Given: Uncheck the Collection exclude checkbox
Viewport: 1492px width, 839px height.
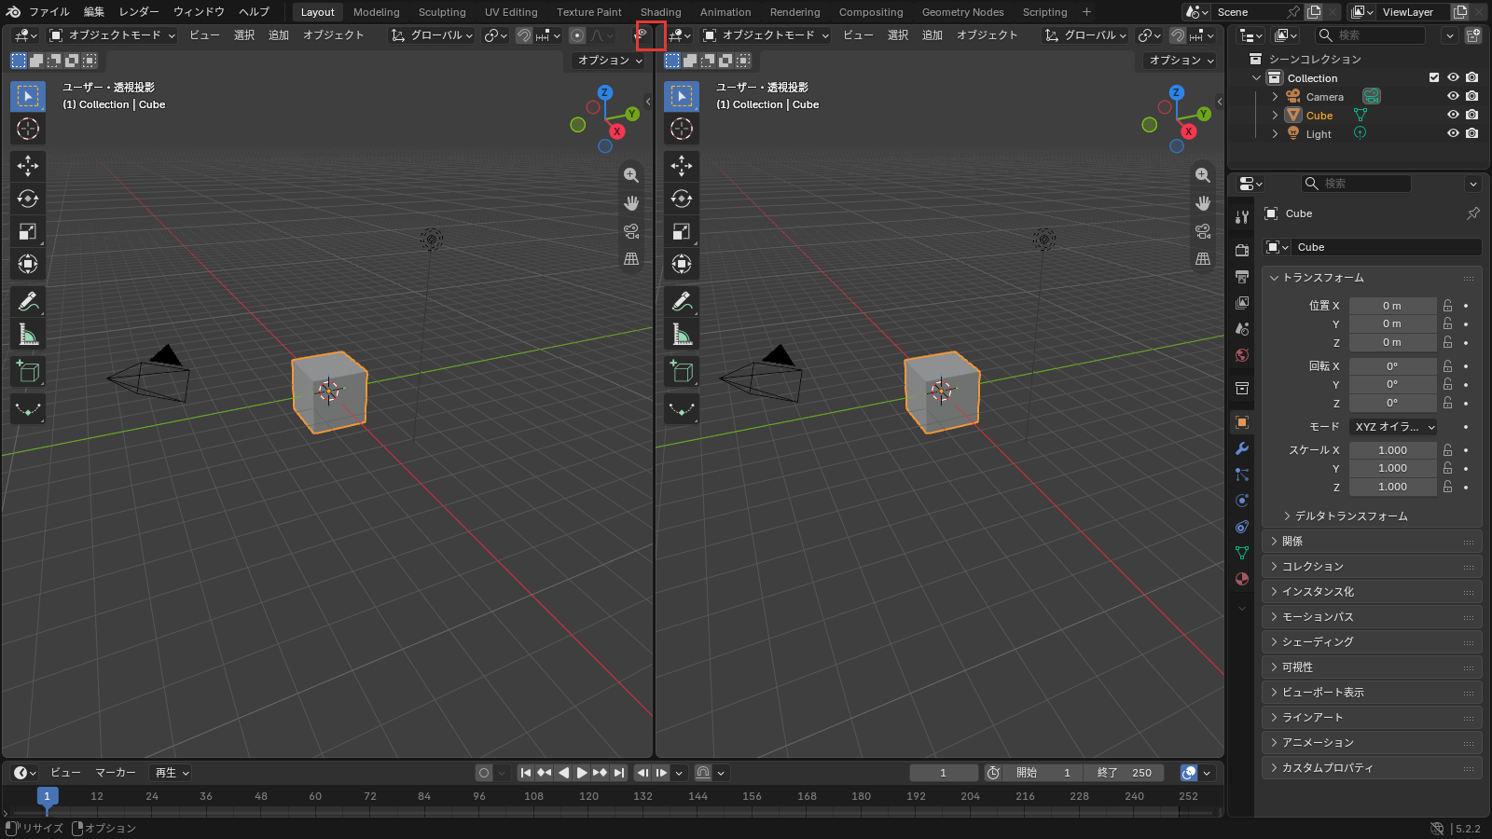Looking at the screenshot, I should (x=1434, y=77).
